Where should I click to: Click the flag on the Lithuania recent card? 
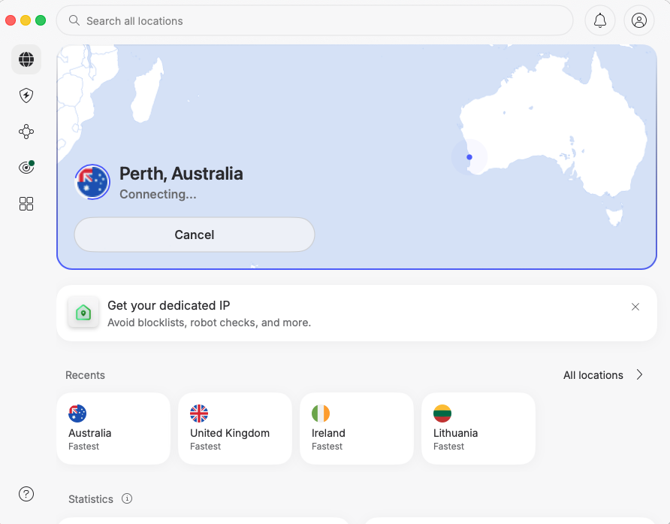(442, 413)
